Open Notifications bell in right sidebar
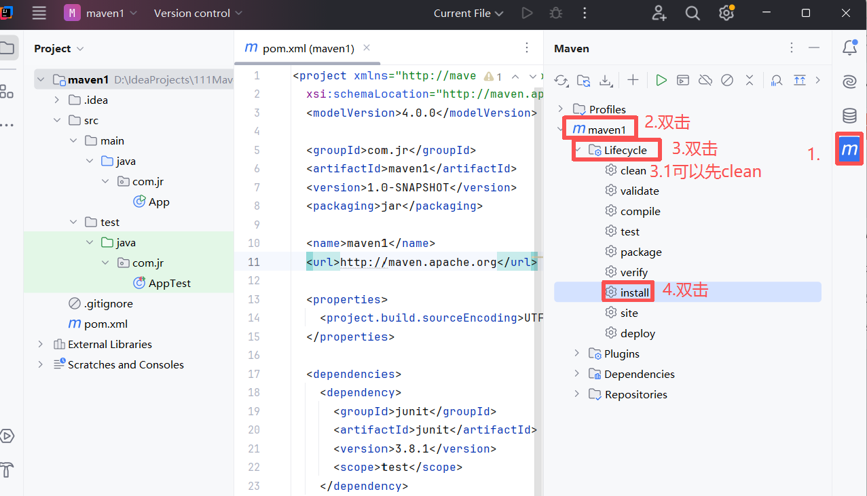Image resolution: width=867 pixels, height=496 pixels. click(x=849, y=47)
